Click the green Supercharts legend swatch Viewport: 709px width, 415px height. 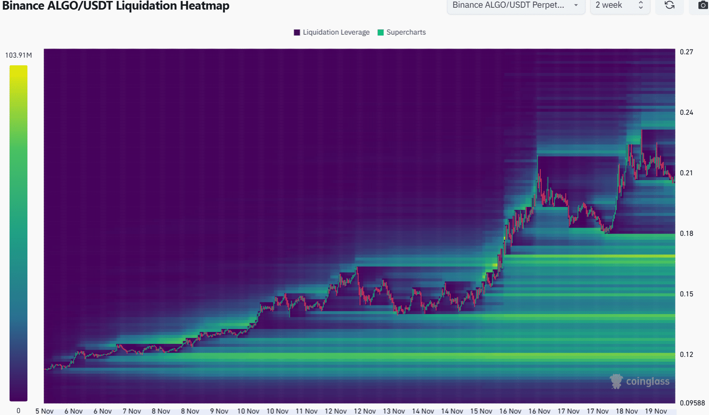pos(381,32)
